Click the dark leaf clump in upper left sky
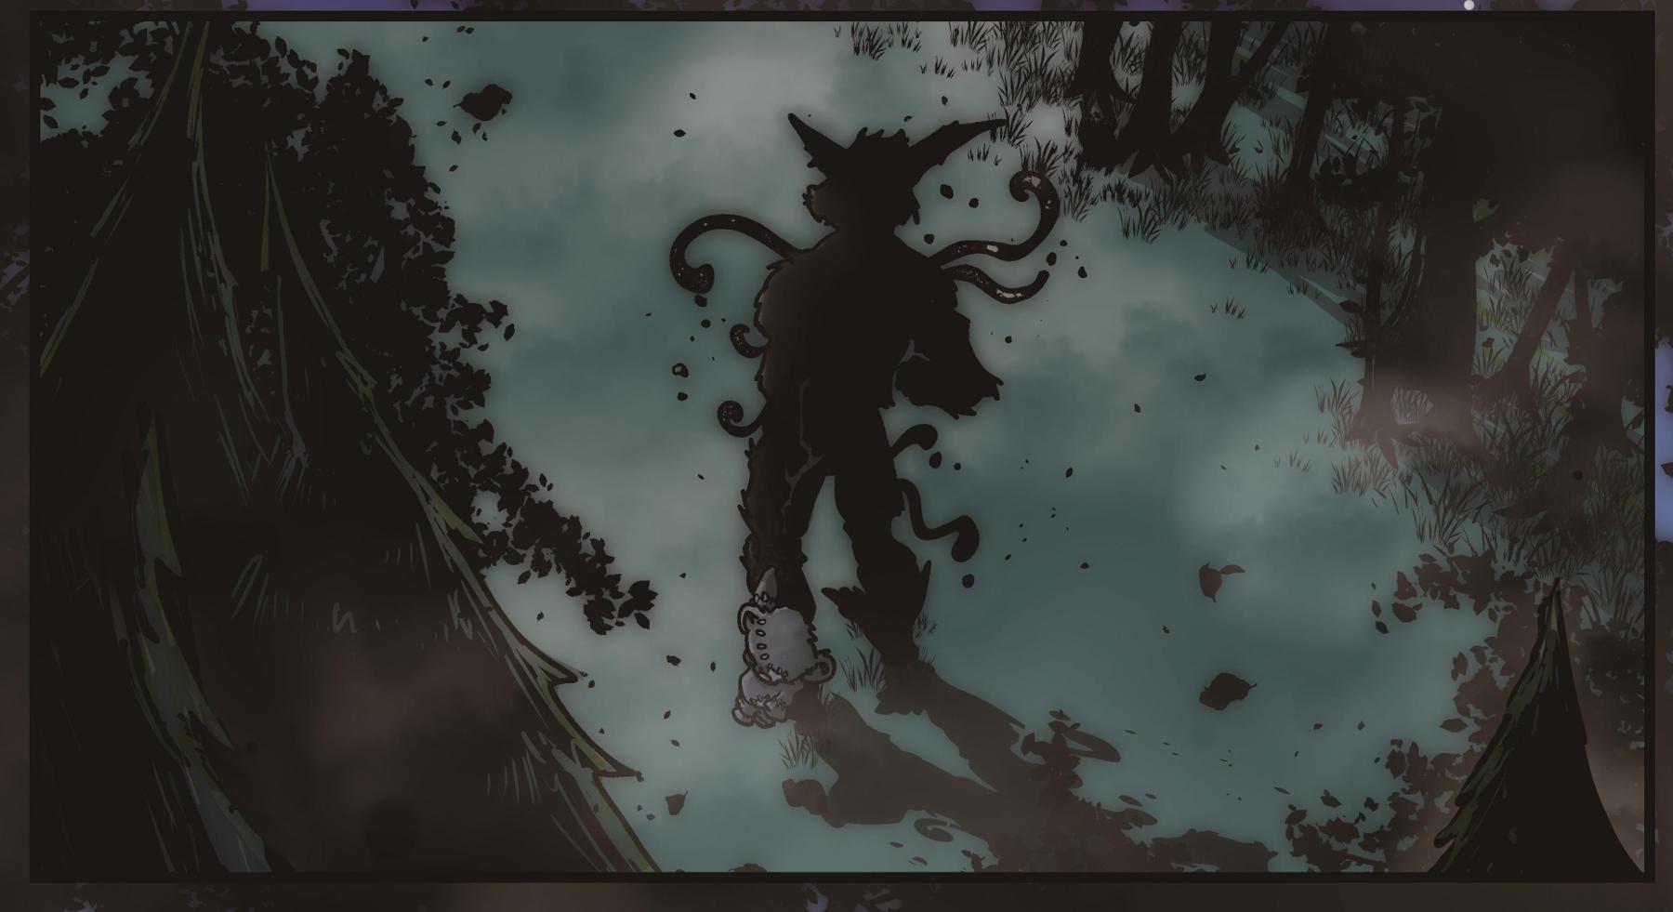Viewport: 1673px width, 912px height. coord(483,100)
